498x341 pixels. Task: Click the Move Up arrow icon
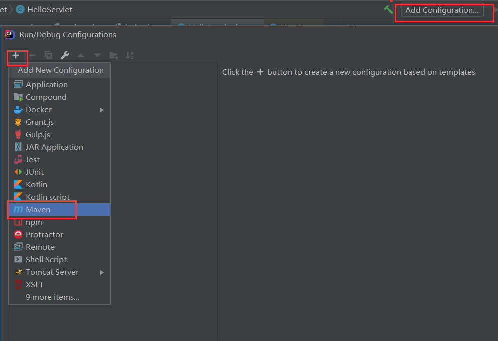[81, 55]
